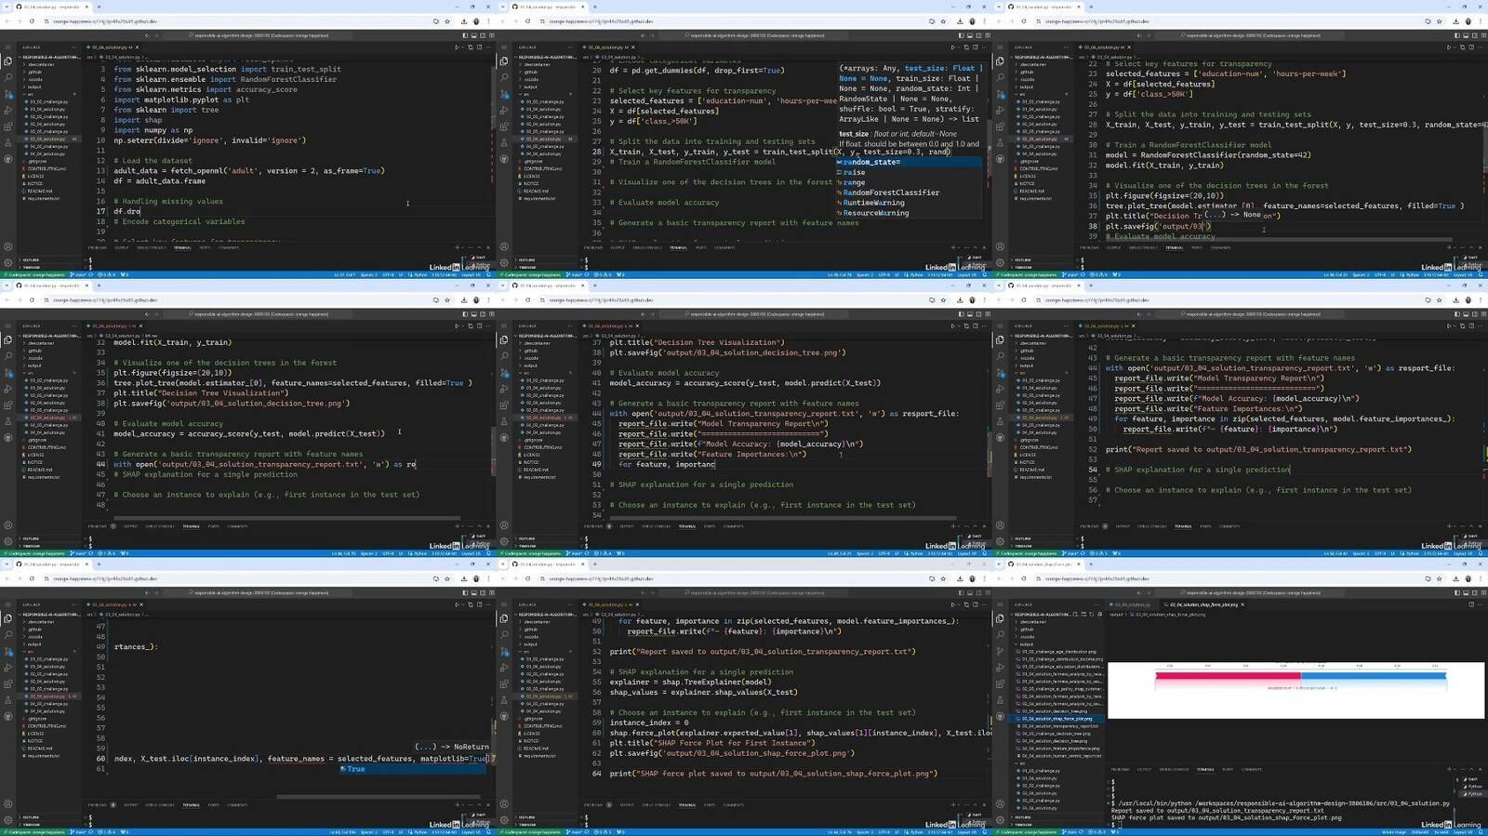Viewport: 1488px width, 836px height.
Task: Toggle bottom panel in the df.dro frame
Action: click(473, 35)
